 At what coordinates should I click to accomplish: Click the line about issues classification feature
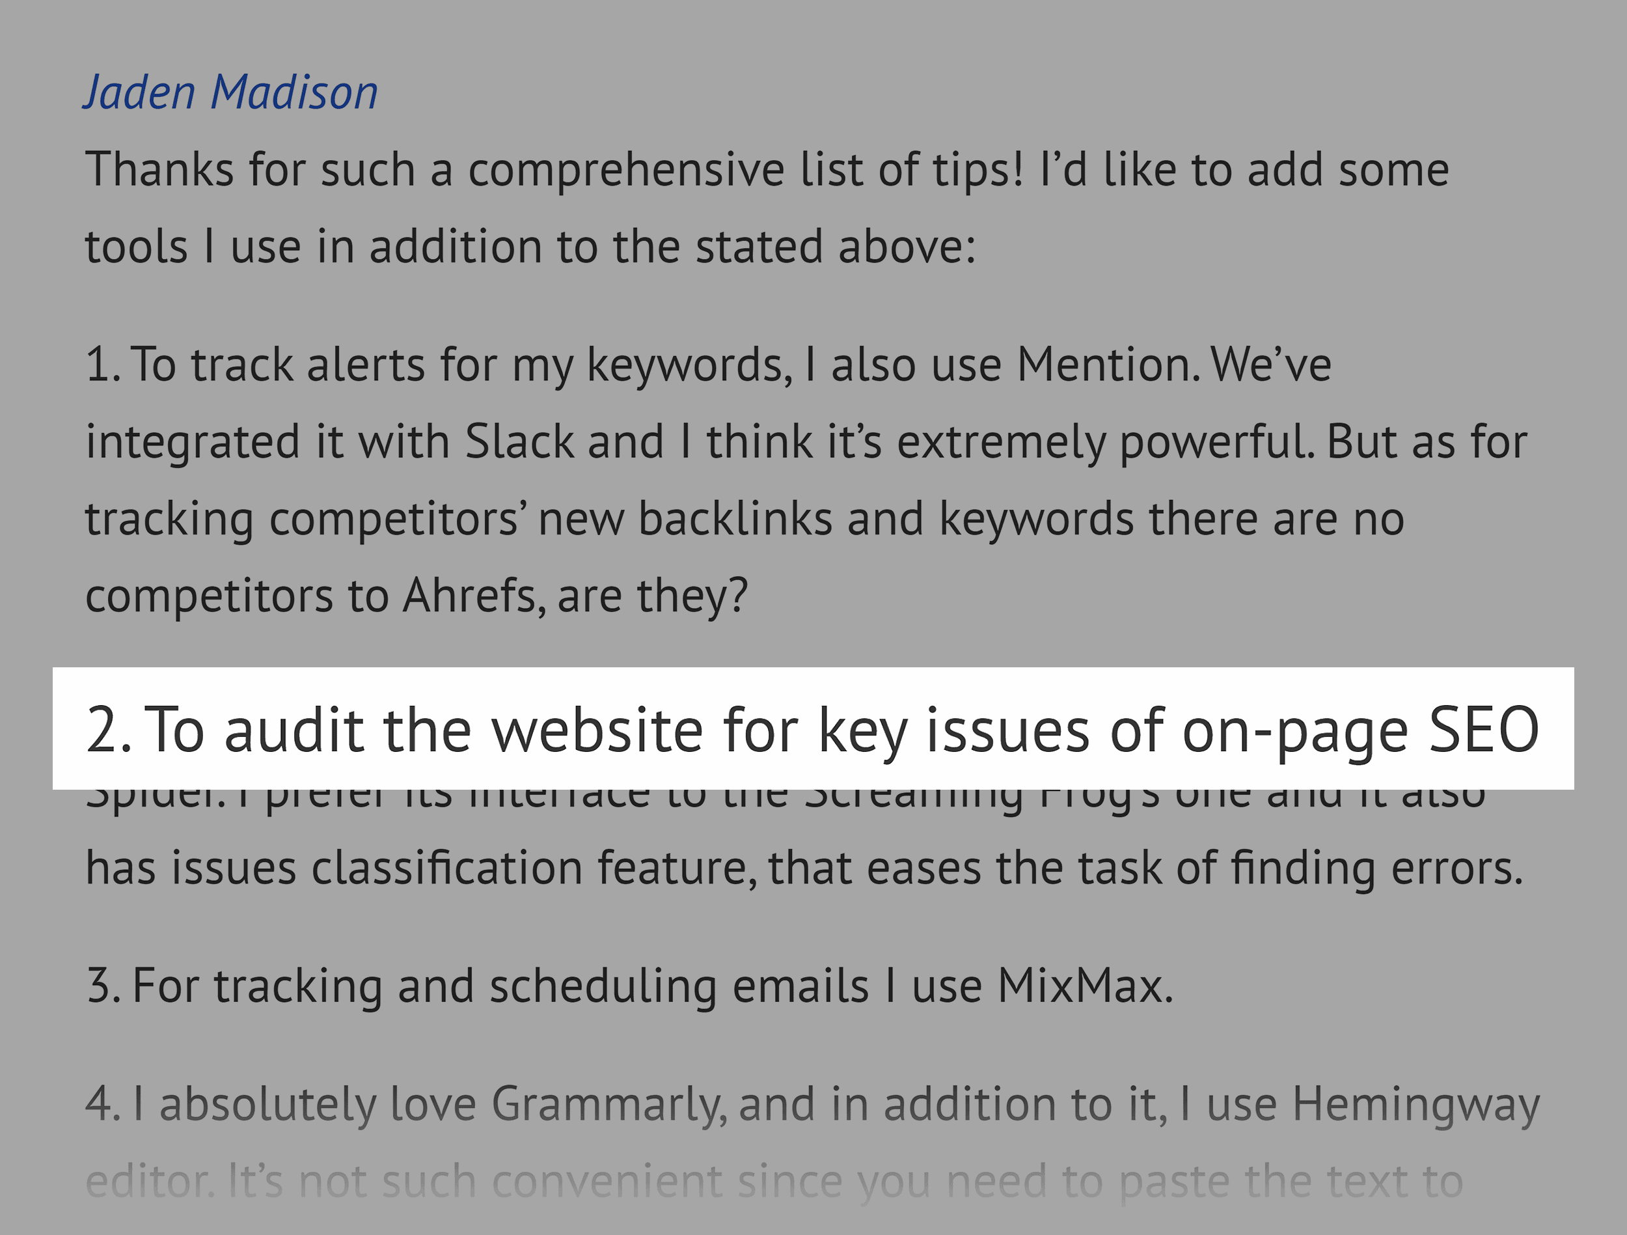tap(804, 868)
